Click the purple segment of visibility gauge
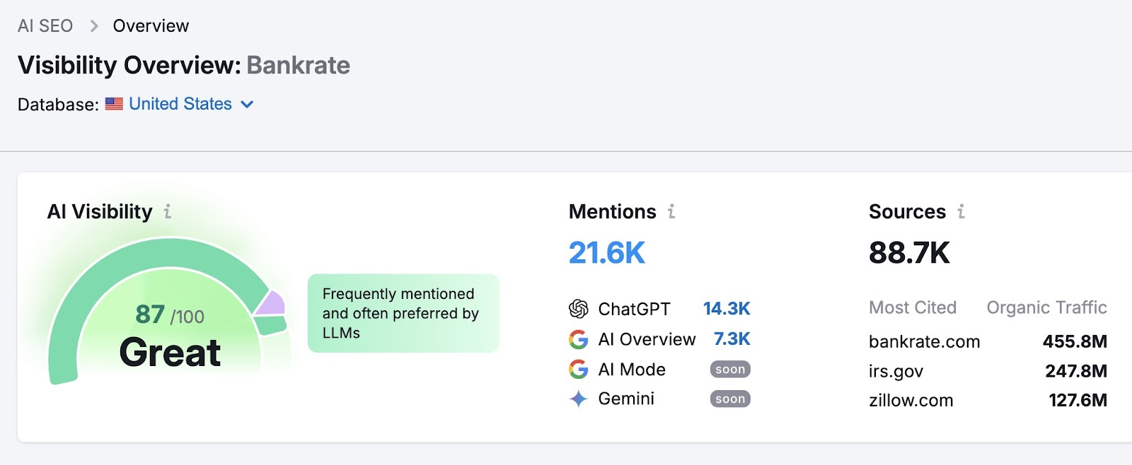 point(272,304)
